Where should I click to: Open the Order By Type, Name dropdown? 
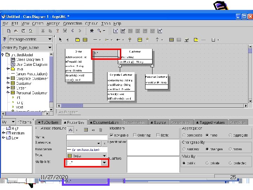27,48
